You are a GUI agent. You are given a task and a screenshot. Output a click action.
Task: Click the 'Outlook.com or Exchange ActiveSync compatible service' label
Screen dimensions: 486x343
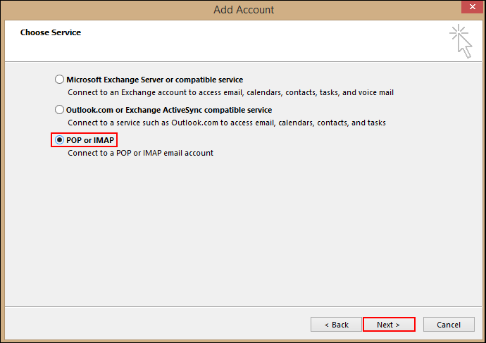[168, 110]
